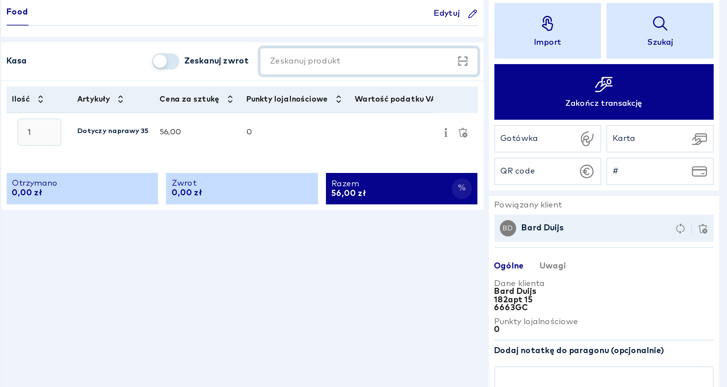
Task: Click the receipt note text area
Action: pos(604,377)
